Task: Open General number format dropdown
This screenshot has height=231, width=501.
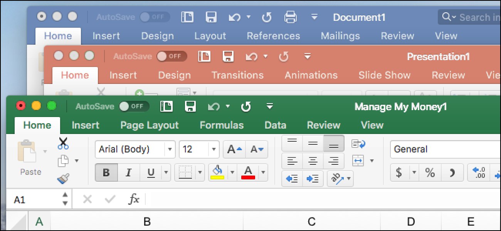Action: pos(446,149)
